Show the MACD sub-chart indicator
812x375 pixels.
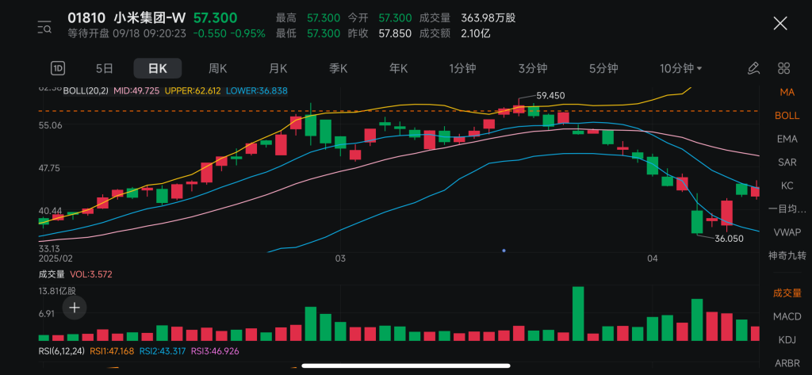point(787,316)
